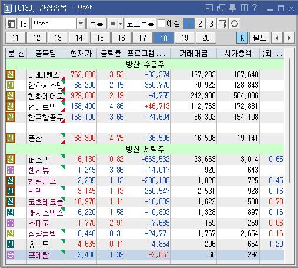This screenshot has height=268, width=298.
Task: Click the screen size icon in title bar
Action: (209, 8)
